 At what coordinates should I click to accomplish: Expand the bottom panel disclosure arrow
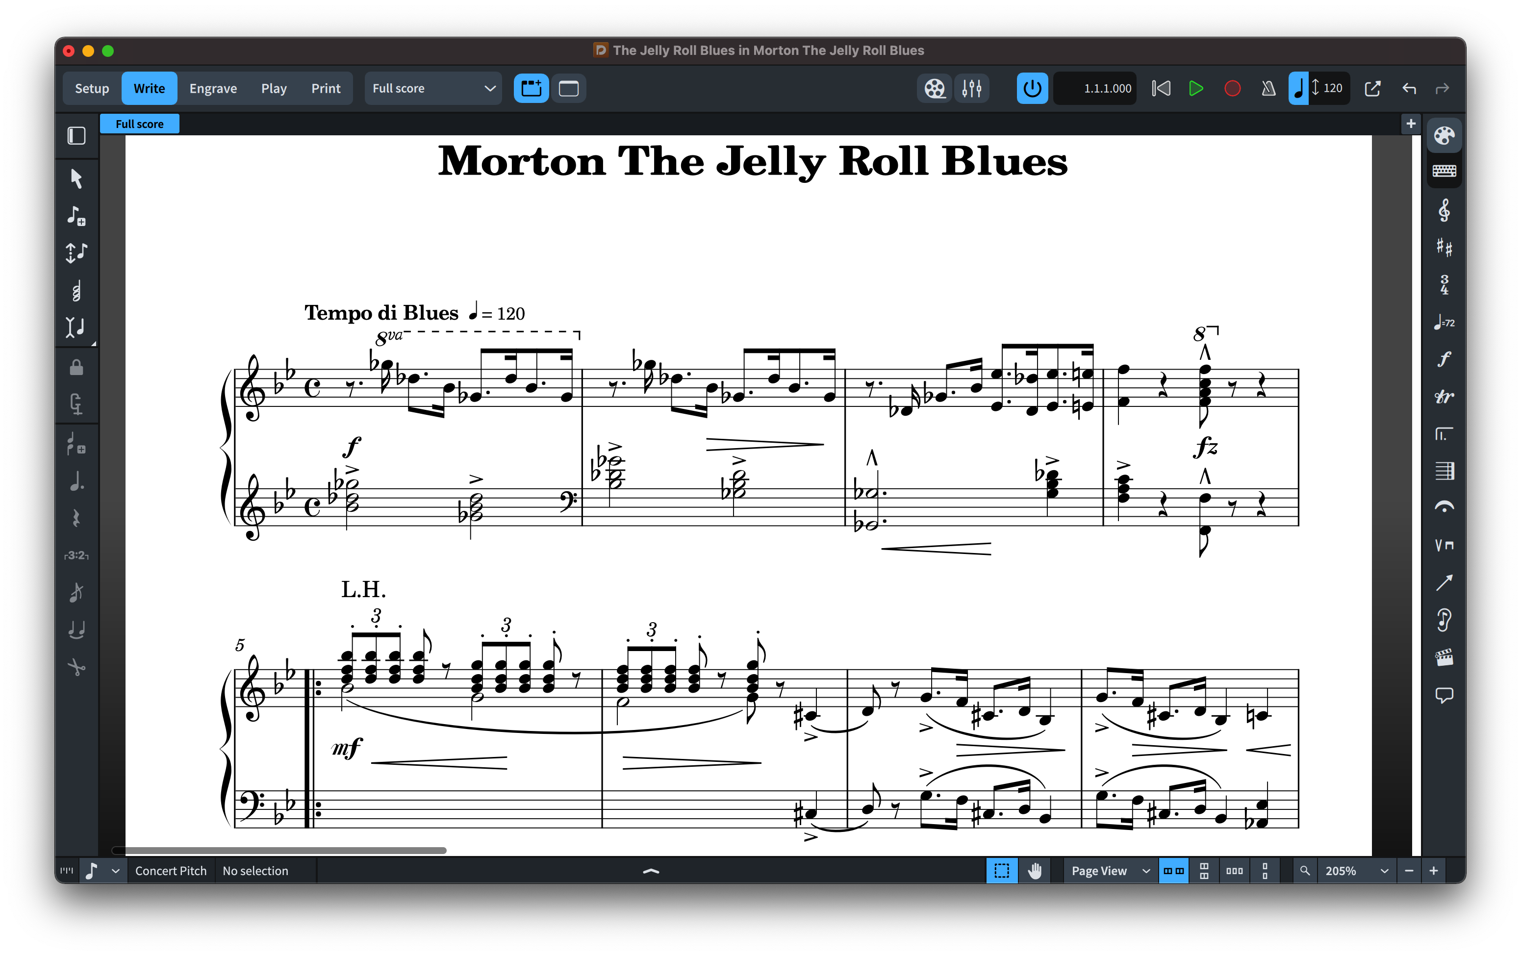click(651, 871)
